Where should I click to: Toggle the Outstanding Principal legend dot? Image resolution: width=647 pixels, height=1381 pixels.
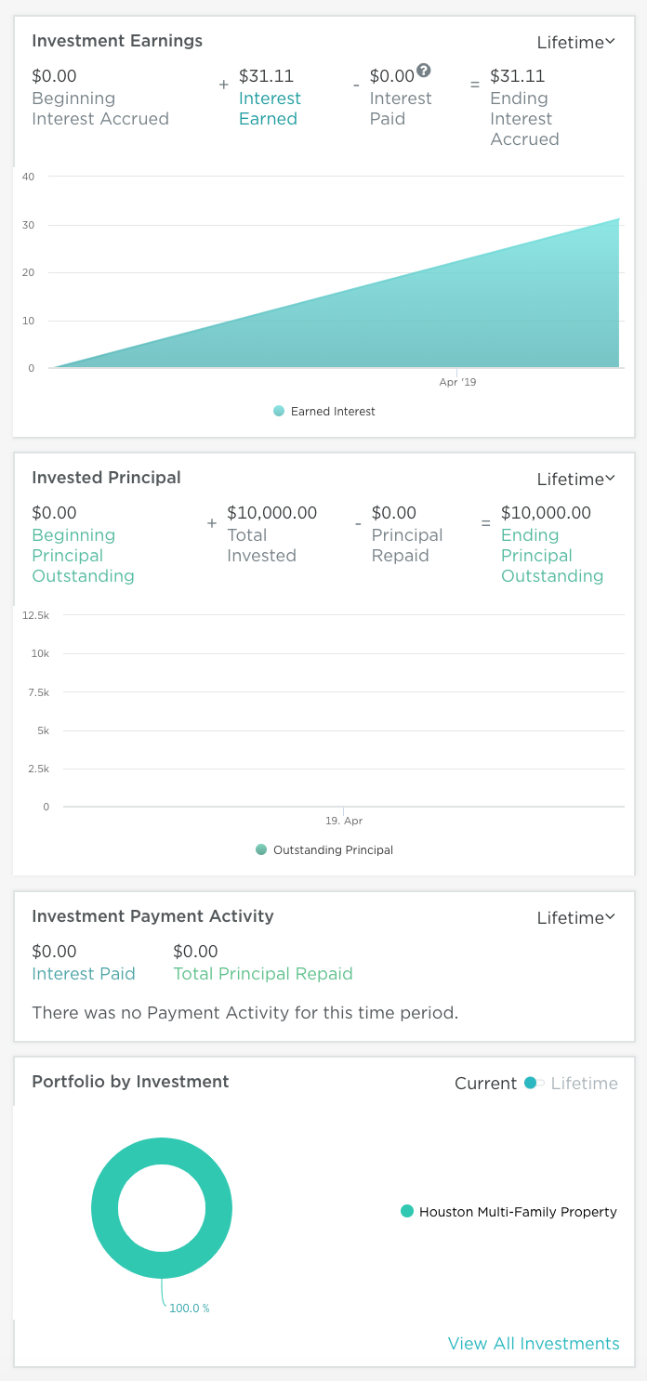pyautogui.click(x=261, y=849)
